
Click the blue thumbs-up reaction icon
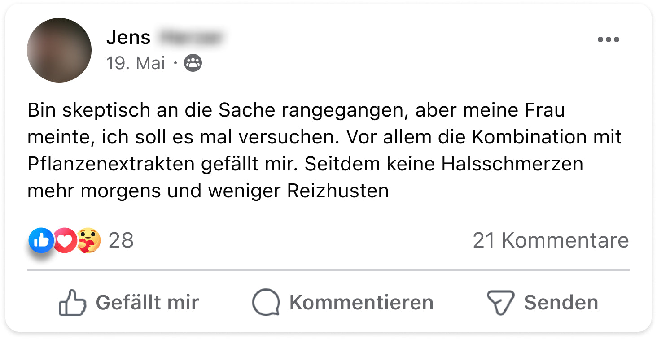click(x=41, y=240)
